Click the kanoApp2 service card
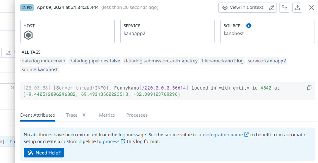 [167, 31]
